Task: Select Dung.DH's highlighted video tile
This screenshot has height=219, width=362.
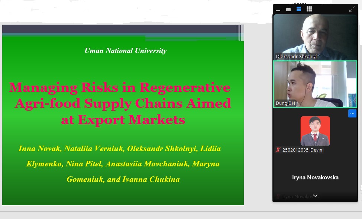Action: 315,84
